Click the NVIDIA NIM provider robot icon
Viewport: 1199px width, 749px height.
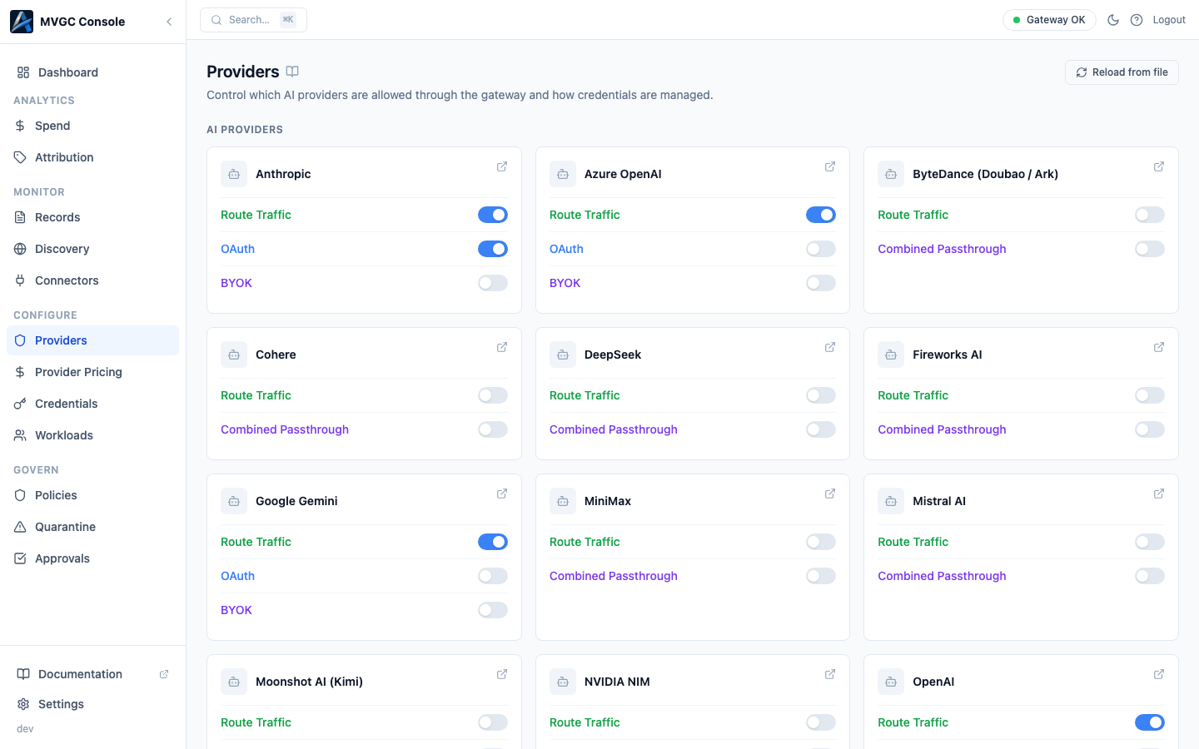[563, 682]
